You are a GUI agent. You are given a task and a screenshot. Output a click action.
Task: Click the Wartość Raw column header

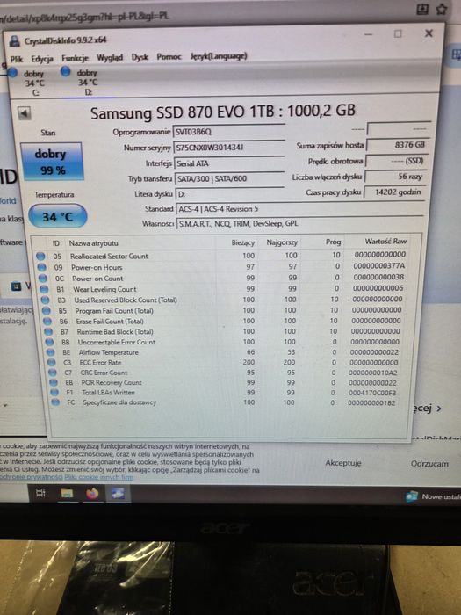click(385, 242)
